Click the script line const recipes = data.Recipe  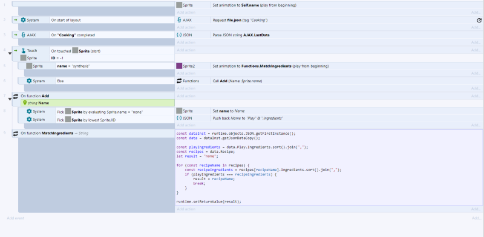click(206, 152)
